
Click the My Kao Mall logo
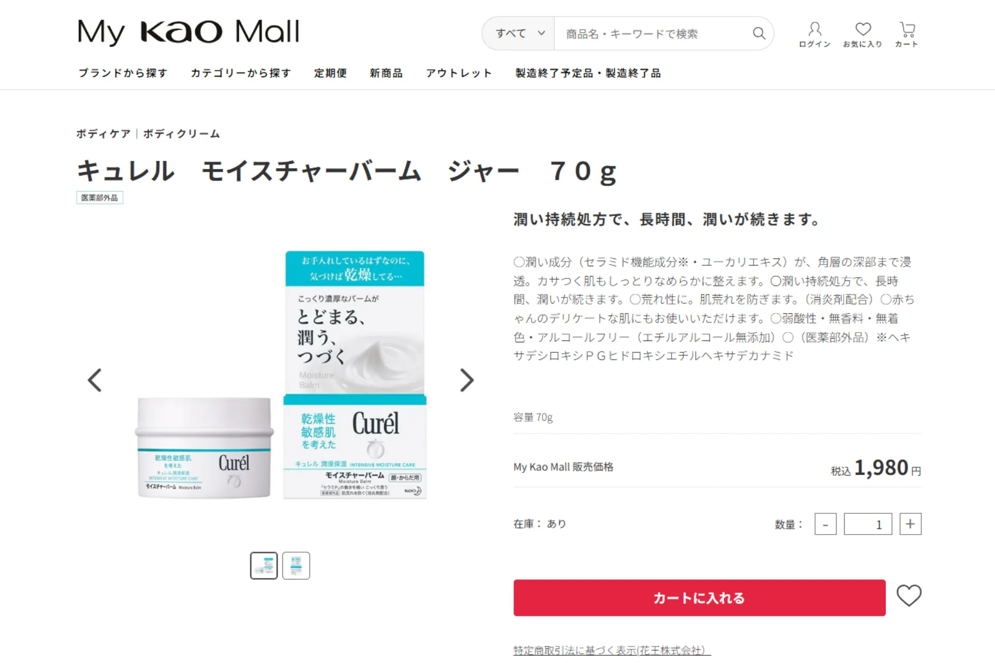click(x=189, y=32)
